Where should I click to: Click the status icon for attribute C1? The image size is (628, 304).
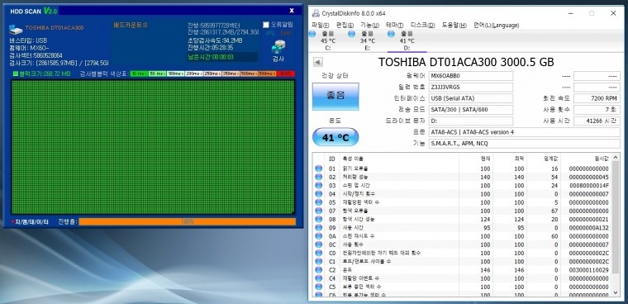[x=319, y=261]
